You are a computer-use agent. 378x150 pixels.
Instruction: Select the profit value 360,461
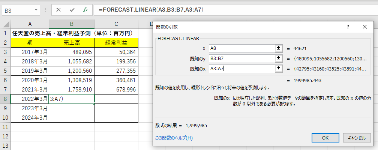(116, 80)
